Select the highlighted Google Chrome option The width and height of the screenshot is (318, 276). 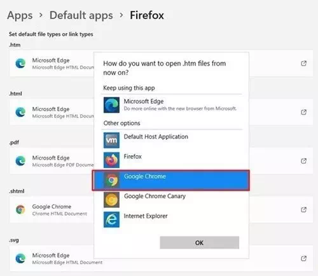171,180
